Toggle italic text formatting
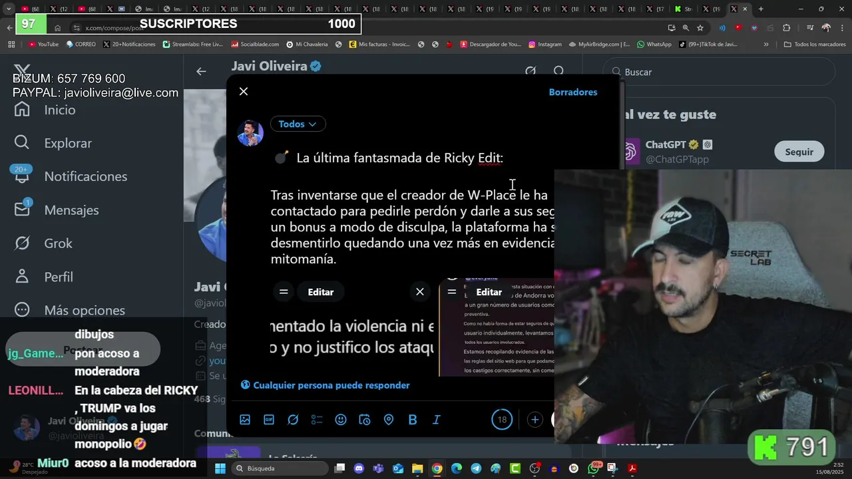 437,420
